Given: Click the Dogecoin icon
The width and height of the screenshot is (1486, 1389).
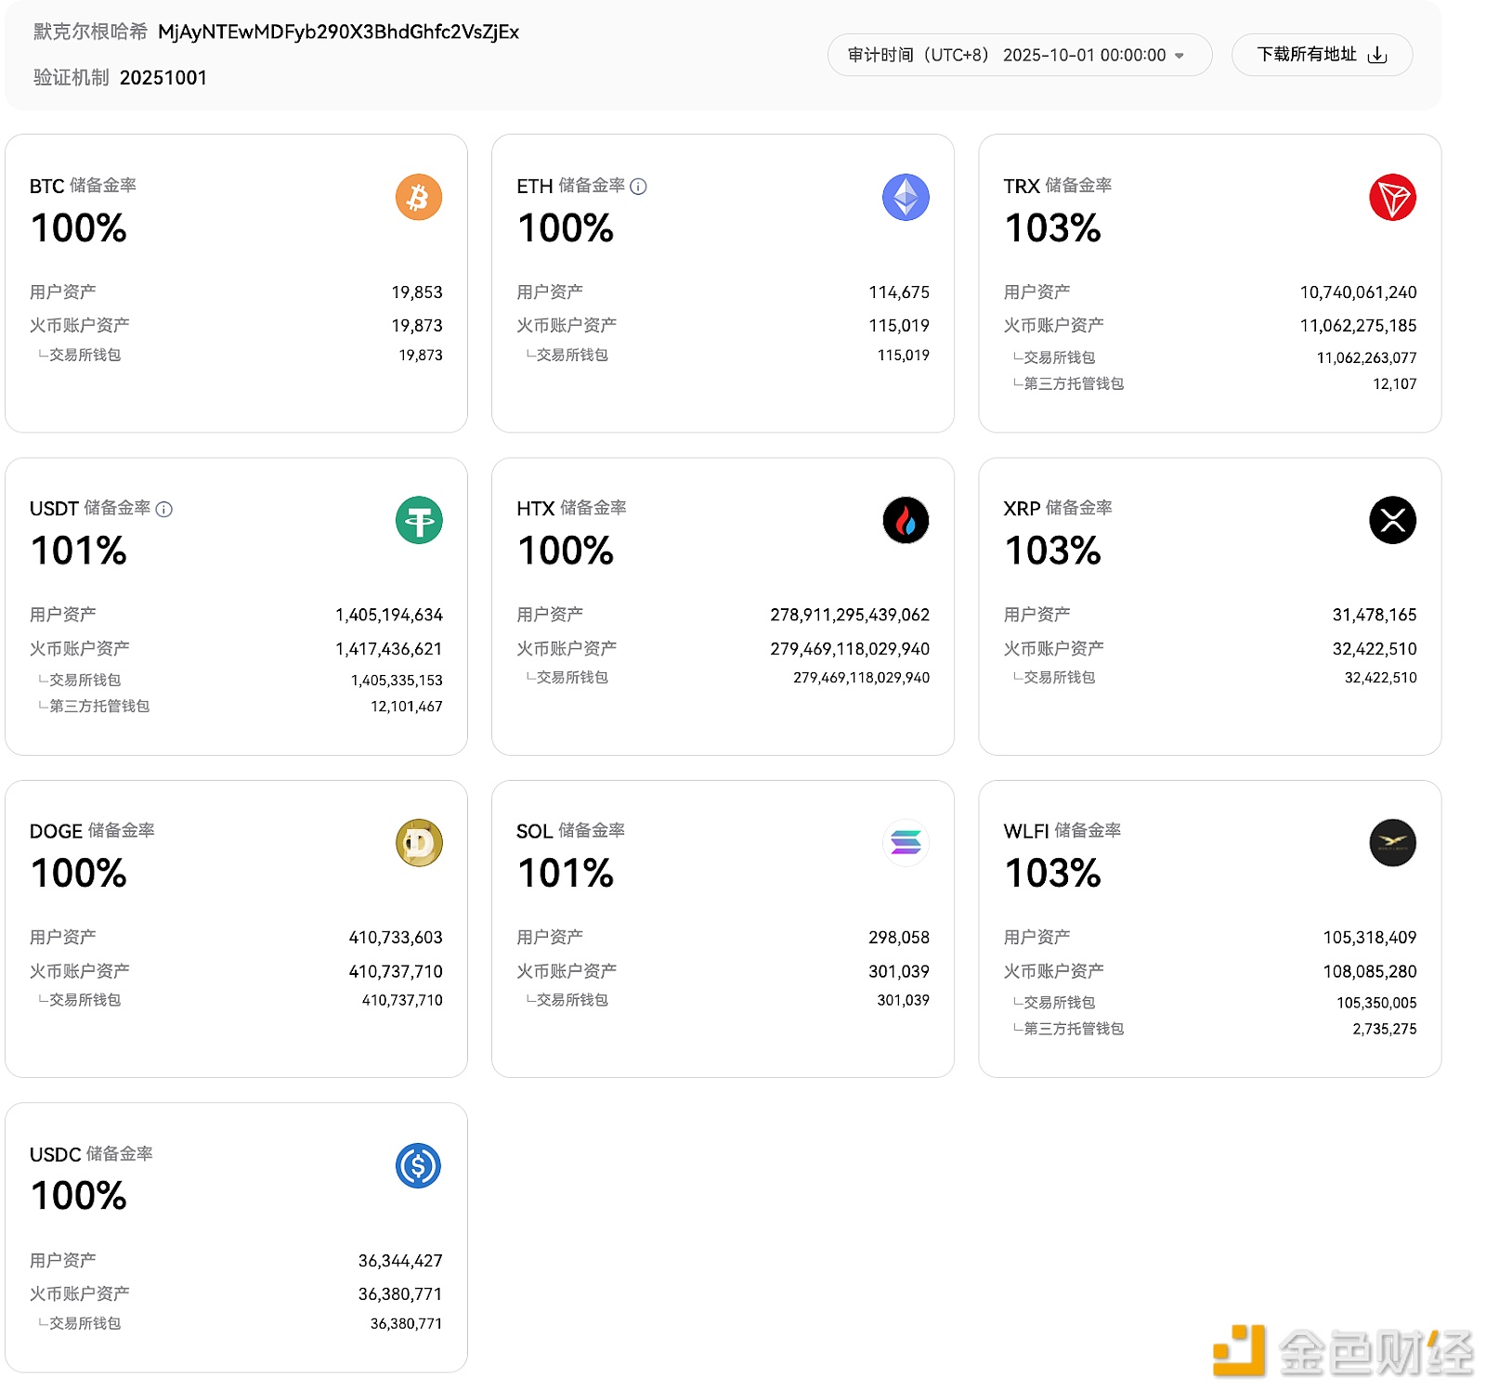Looking at the screenshot, I should [419, 843].
